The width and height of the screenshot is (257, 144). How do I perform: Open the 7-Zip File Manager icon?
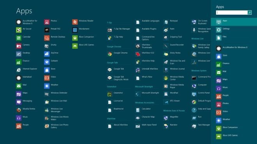pos(110,30)
